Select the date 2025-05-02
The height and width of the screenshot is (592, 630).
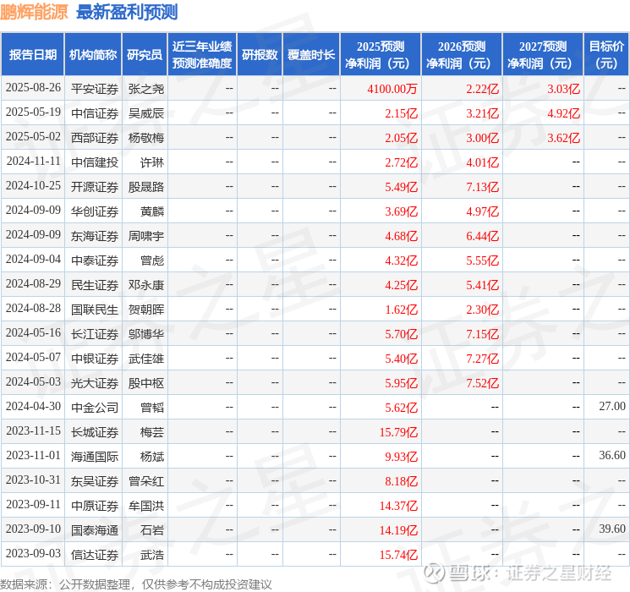[33, 137]
